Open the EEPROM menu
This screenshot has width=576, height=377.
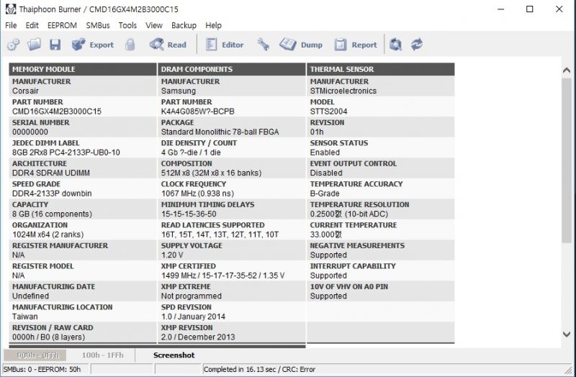62,25
